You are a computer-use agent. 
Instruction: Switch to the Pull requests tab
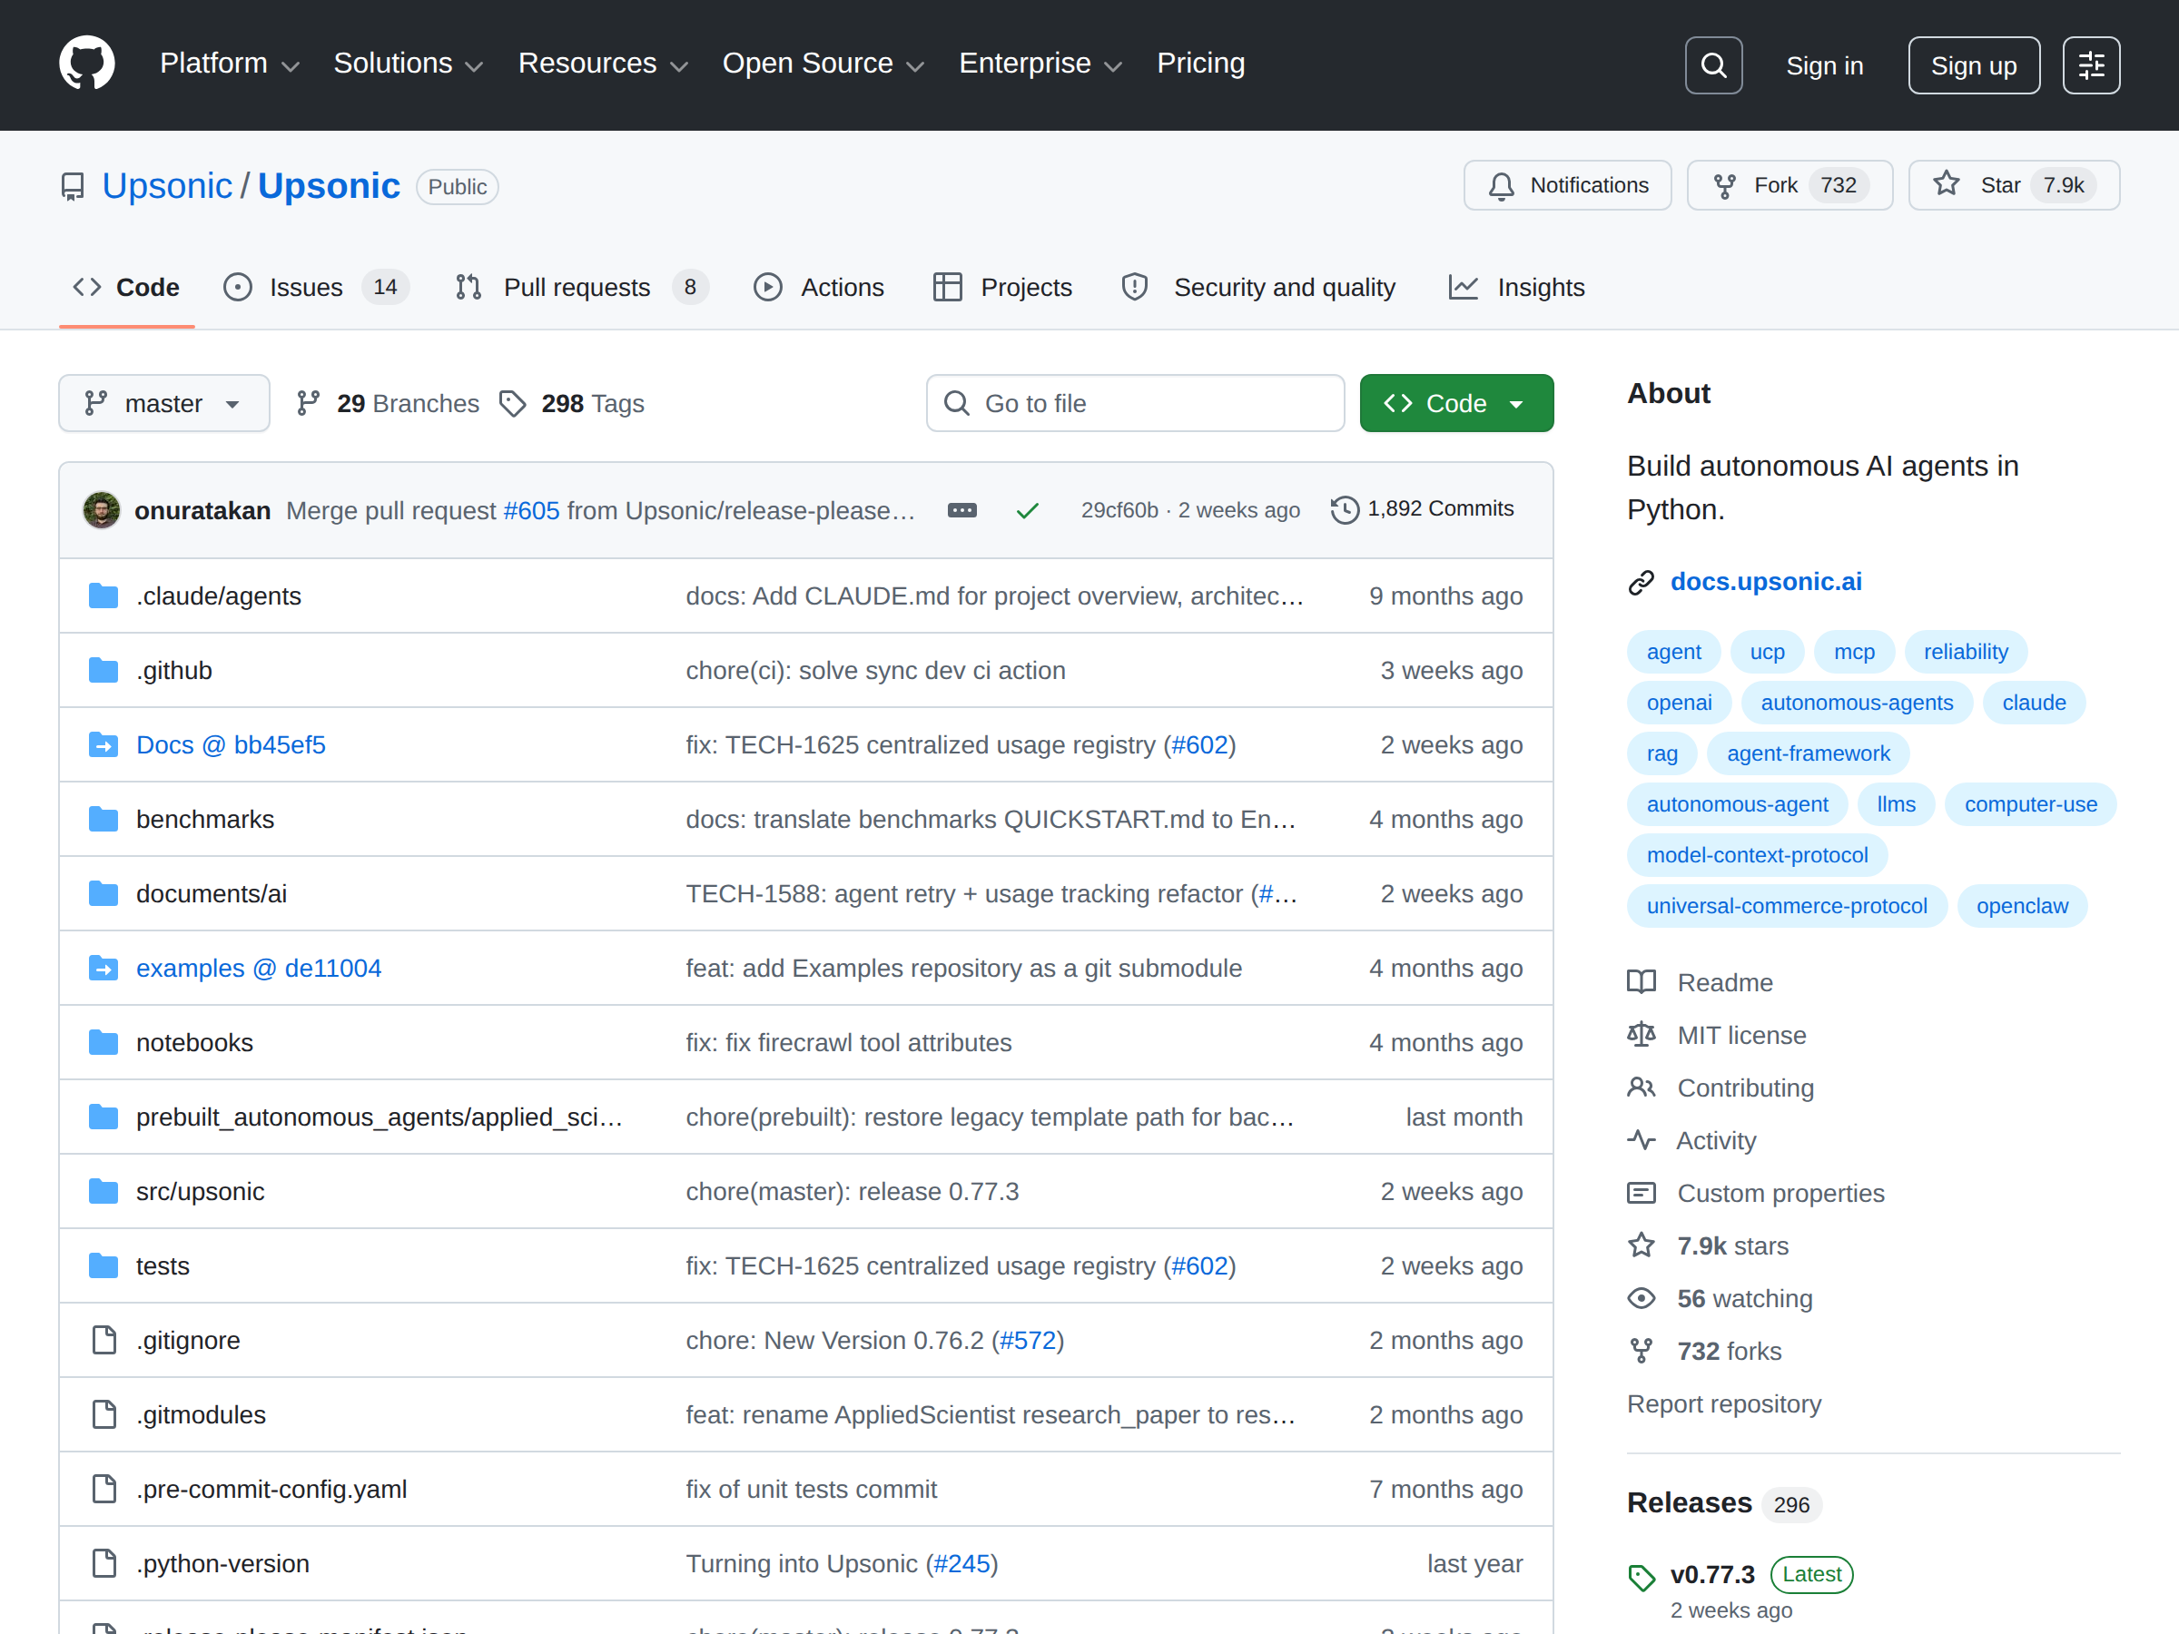[x=581, y=288]
